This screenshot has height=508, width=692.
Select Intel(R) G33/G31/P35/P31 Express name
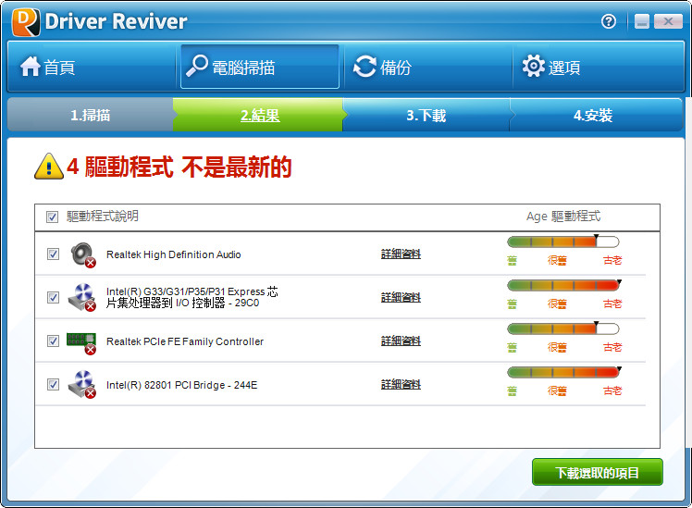click(192, 297)
